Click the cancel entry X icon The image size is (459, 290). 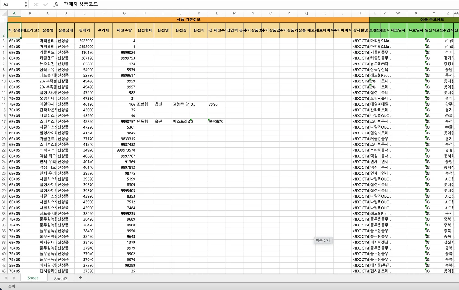click(x=36, y=4)
